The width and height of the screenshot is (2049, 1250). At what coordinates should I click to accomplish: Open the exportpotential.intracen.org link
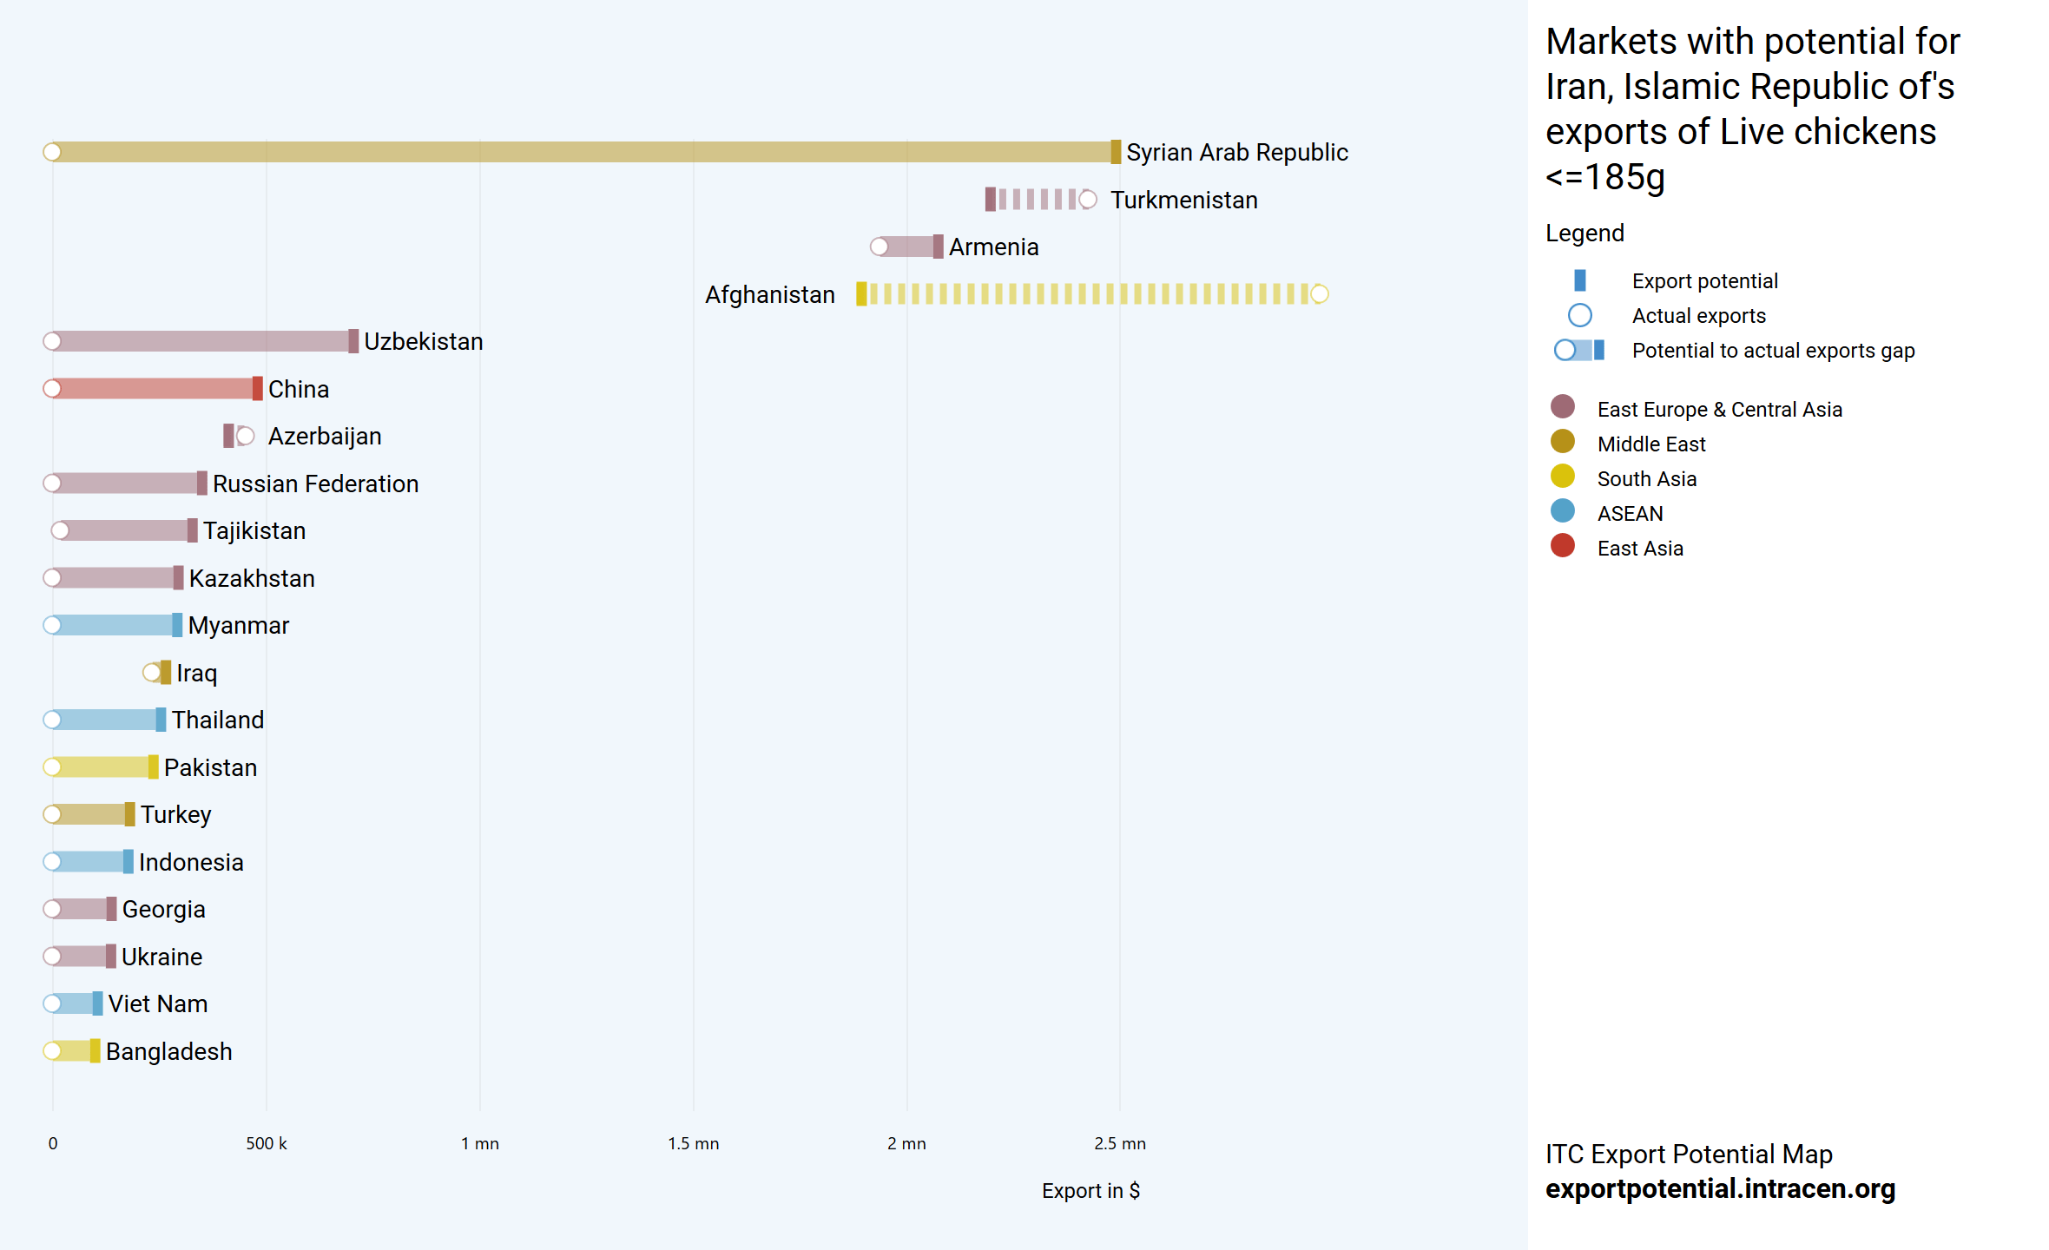[x=1719, y=1188]
